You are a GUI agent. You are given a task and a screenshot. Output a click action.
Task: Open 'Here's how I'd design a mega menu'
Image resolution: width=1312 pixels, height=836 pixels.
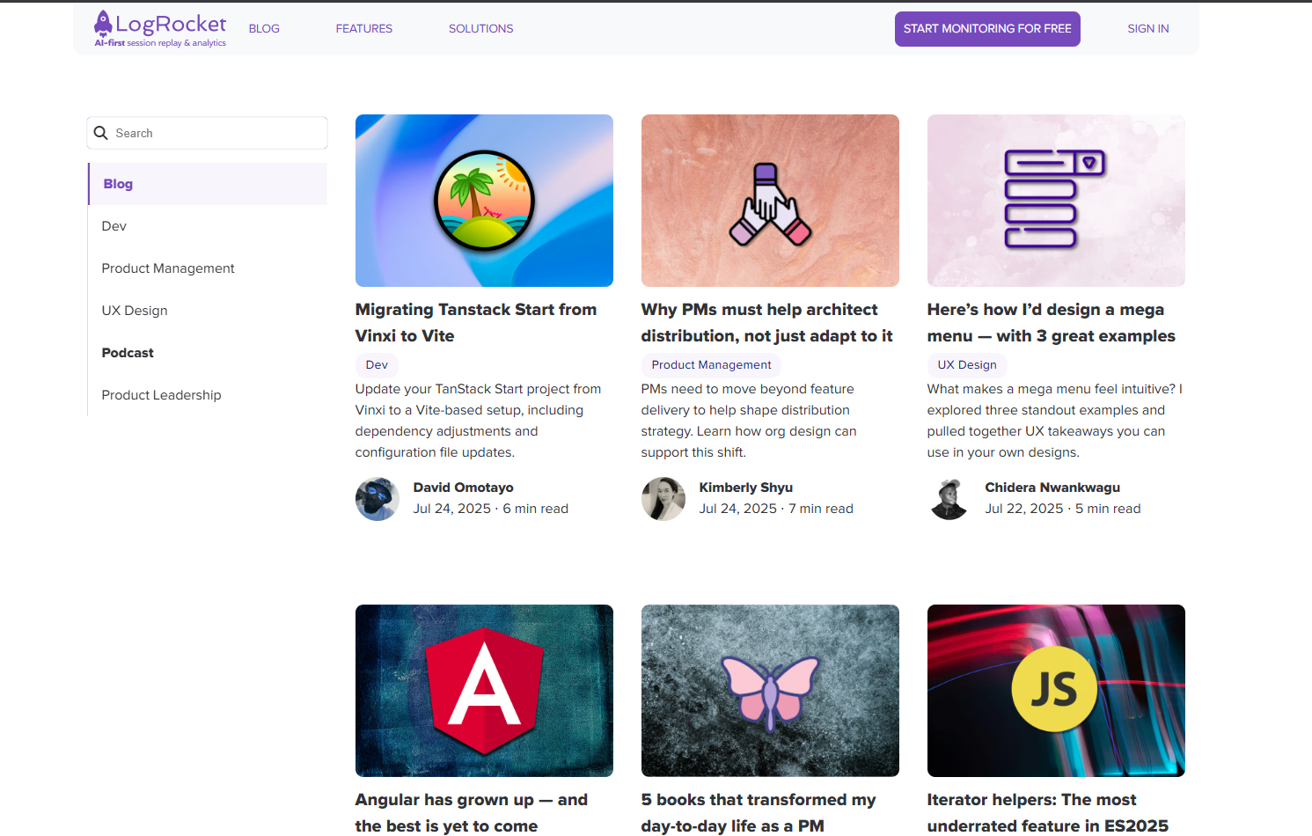[1052, 323]
